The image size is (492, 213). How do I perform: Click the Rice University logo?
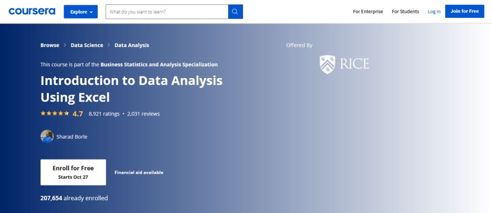344,64
